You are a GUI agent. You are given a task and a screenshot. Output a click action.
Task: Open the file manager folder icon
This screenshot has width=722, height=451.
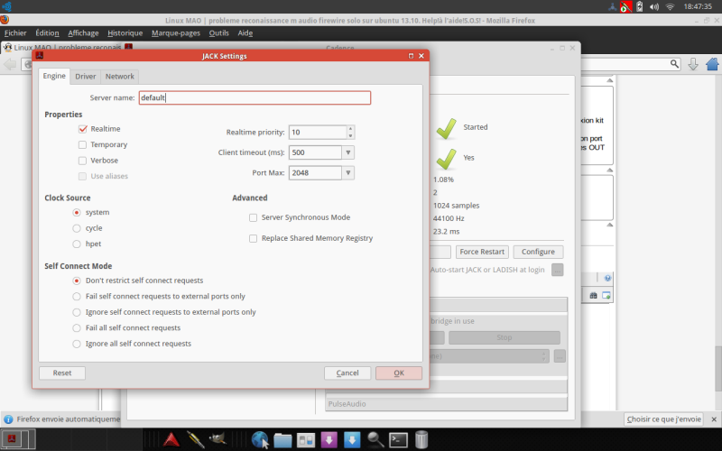coord(282,440)
